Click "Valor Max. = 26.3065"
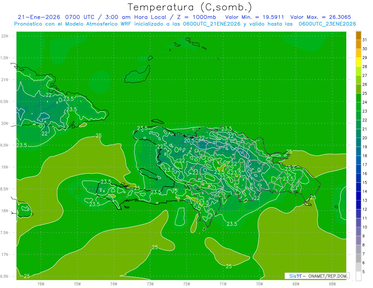 click(321, 17)
